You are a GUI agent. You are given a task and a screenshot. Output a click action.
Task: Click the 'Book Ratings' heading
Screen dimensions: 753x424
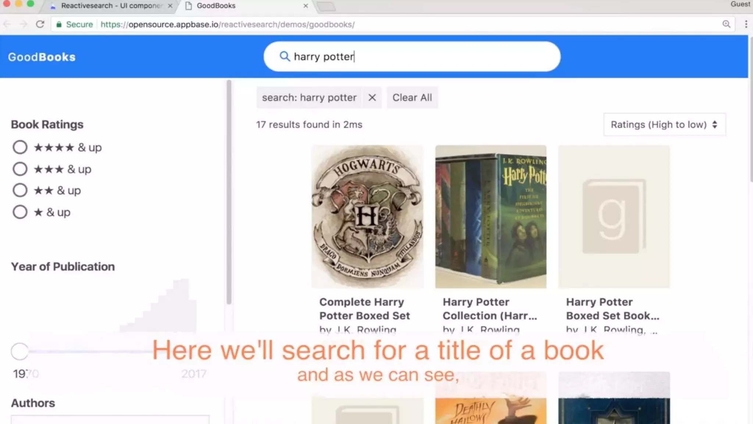(47, 124)
